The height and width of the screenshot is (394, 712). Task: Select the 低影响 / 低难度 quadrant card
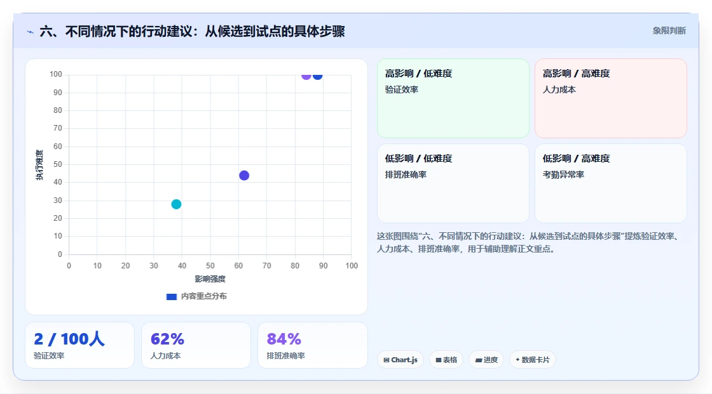[x=453, y=183]
